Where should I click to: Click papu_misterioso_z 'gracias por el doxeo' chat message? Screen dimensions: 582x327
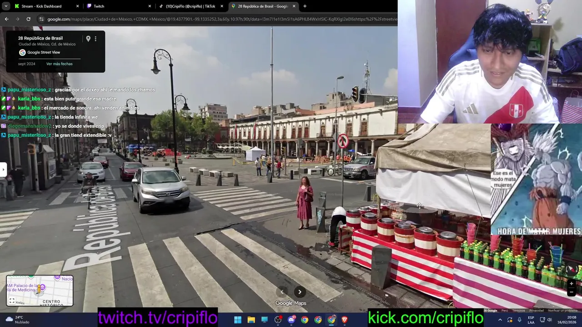point(78,90)
